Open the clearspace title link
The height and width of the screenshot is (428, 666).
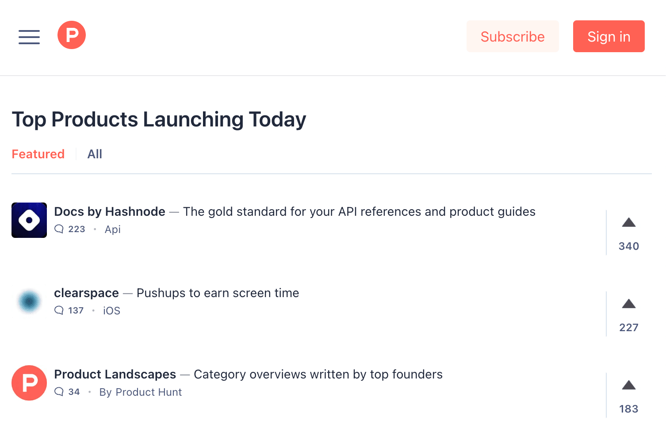(x=86, y=293)
